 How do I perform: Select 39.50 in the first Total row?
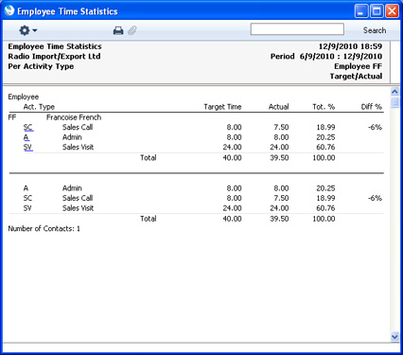coord(279,158)
